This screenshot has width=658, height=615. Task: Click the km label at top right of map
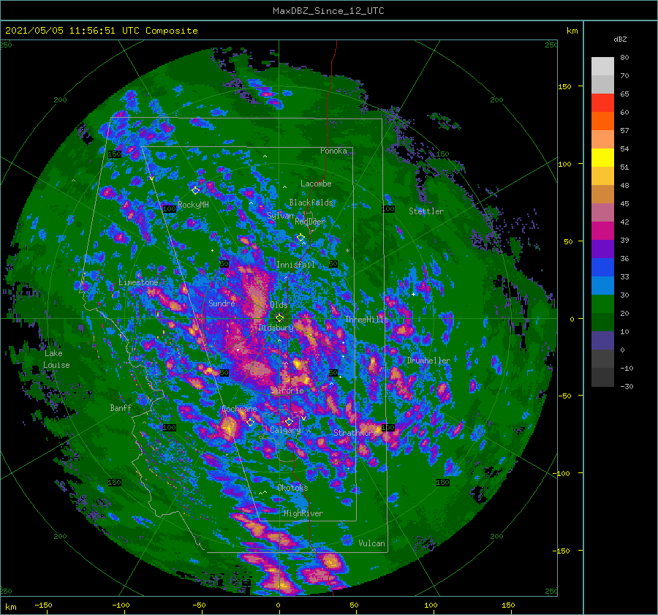(x=572, y=31)
